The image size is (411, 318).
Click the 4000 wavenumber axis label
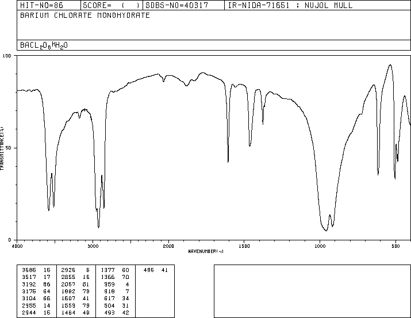pos(17,246)
